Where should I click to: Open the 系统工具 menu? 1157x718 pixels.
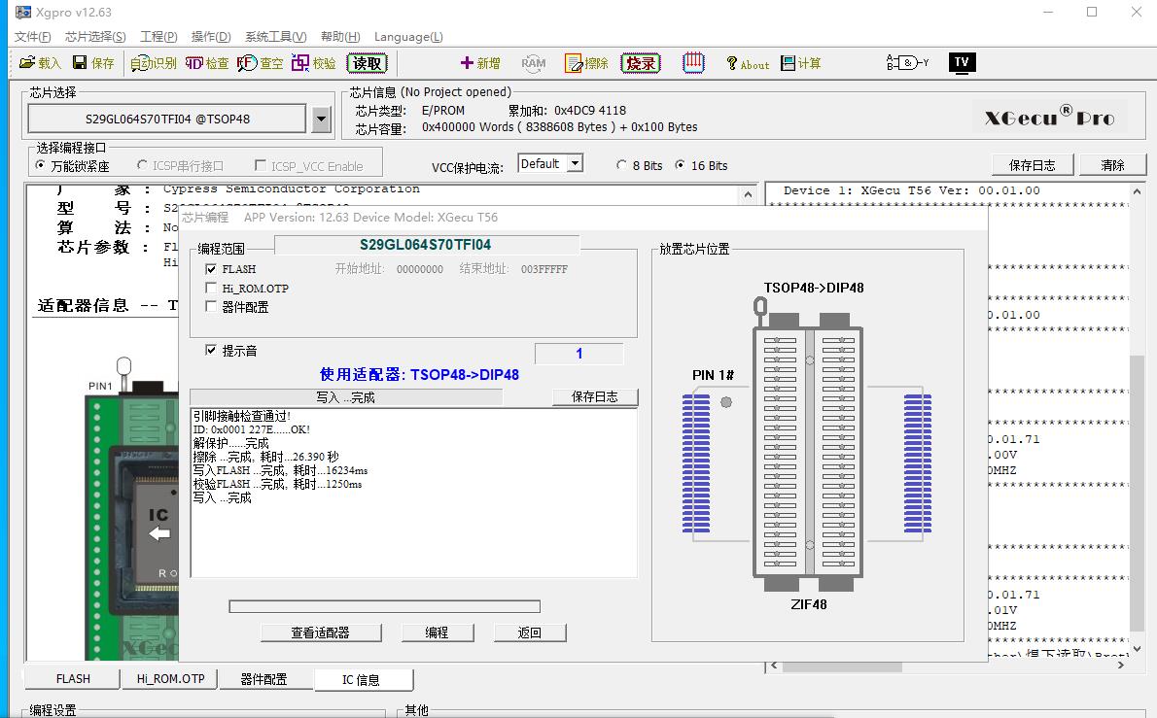click(275, 37)
